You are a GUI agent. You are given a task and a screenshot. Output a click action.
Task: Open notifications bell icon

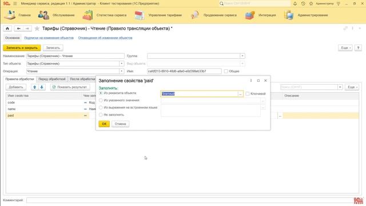pyautogui.click(x=295, y=3)
